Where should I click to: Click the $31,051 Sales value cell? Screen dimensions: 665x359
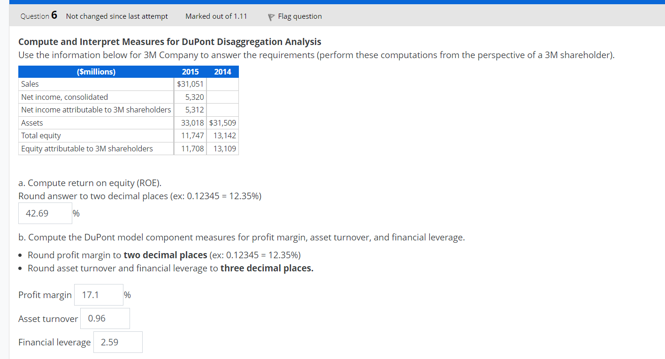click(191, 84)
